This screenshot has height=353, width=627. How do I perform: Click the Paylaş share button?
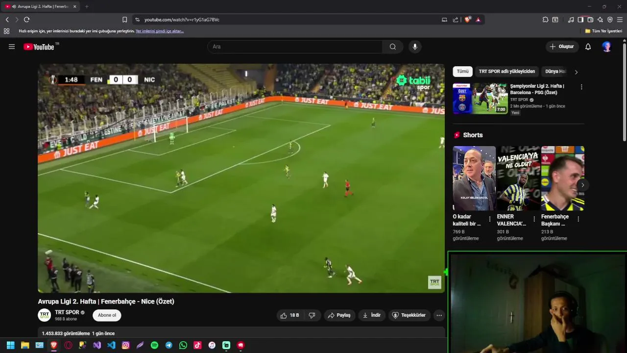(x=339, y=315)
